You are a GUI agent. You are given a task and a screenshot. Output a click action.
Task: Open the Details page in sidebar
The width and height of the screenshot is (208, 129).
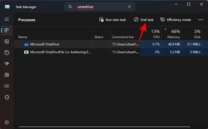pos(7,86)
